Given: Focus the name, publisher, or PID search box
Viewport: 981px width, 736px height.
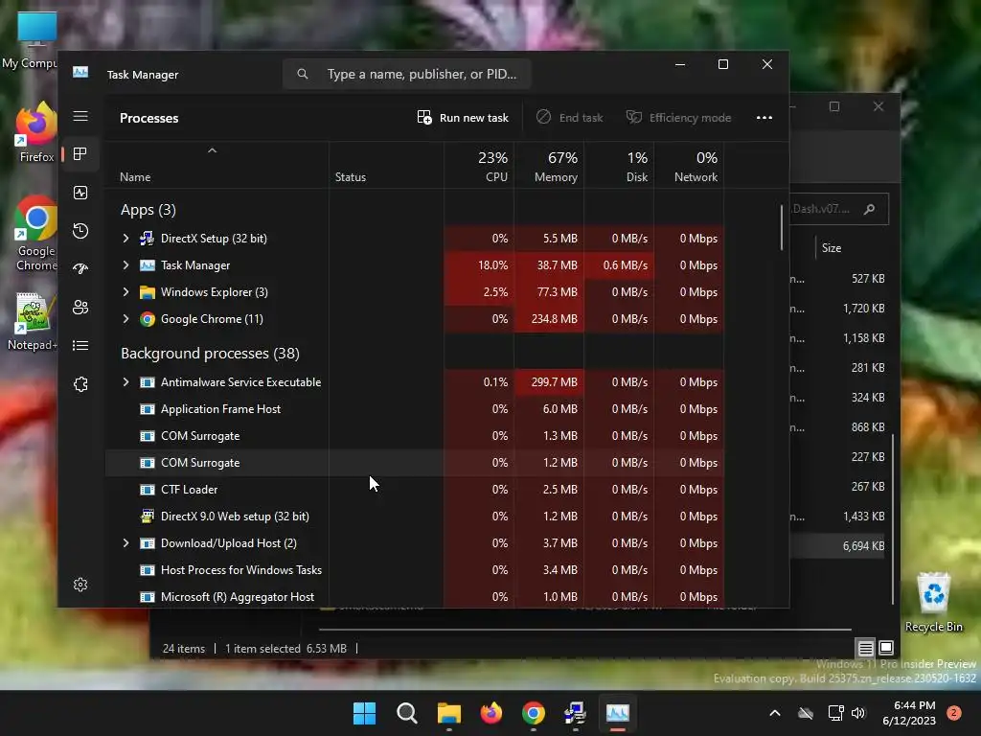Looking at the screenshot, I should pos(406,74).
